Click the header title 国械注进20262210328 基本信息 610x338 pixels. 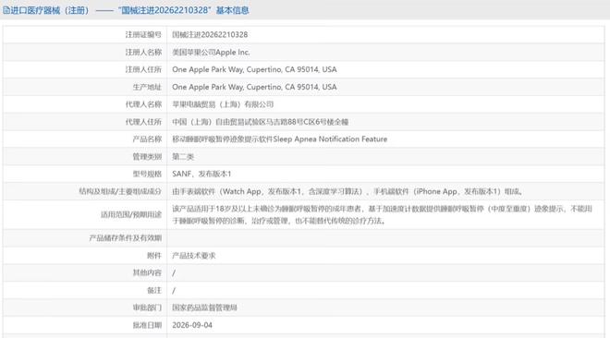(x=183, y=10)
